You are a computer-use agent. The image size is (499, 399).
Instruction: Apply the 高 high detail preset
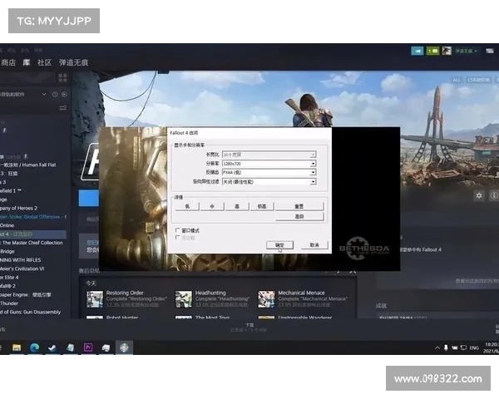237,206
